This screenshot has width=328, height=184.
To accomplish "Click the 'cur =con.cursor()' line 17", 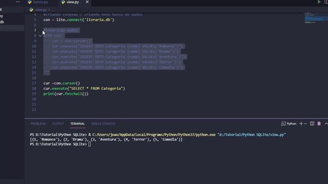I will tap(61, 83).
